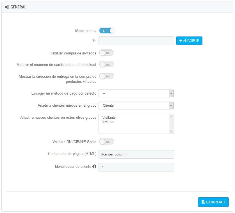The width and height of the screenshot is (235, 213).
Task: Click the gears icon beside GENERAL heading
Action: [x=7, y=7]
